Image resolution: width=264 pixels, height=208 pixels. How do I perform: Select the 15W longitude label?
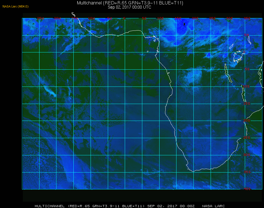point(74,18)
